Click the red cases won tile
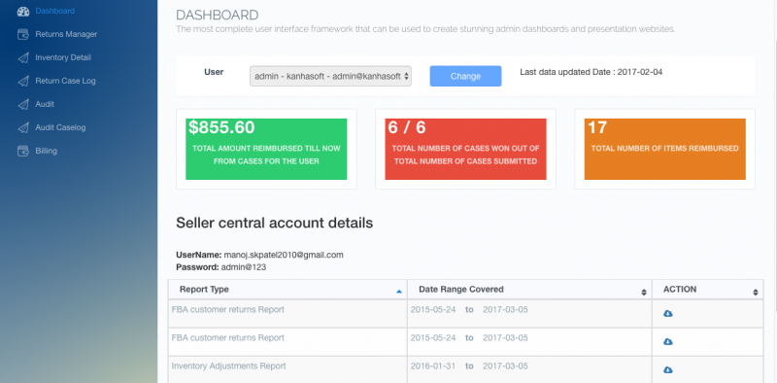 (x=465, y=149)
